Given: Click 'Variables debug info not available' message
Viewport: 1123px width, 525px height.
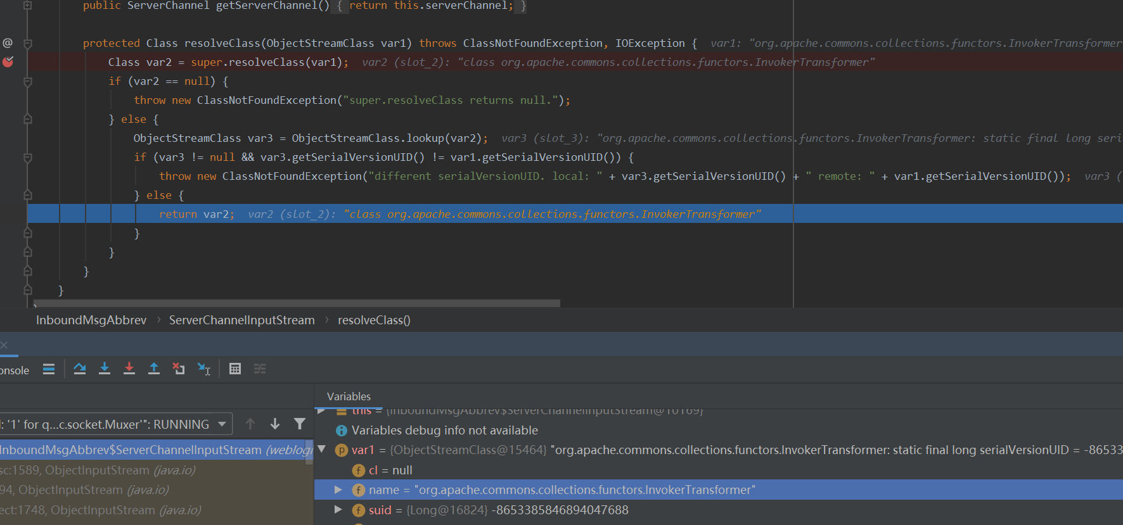Looking at the screenshot, I should 445,431.
